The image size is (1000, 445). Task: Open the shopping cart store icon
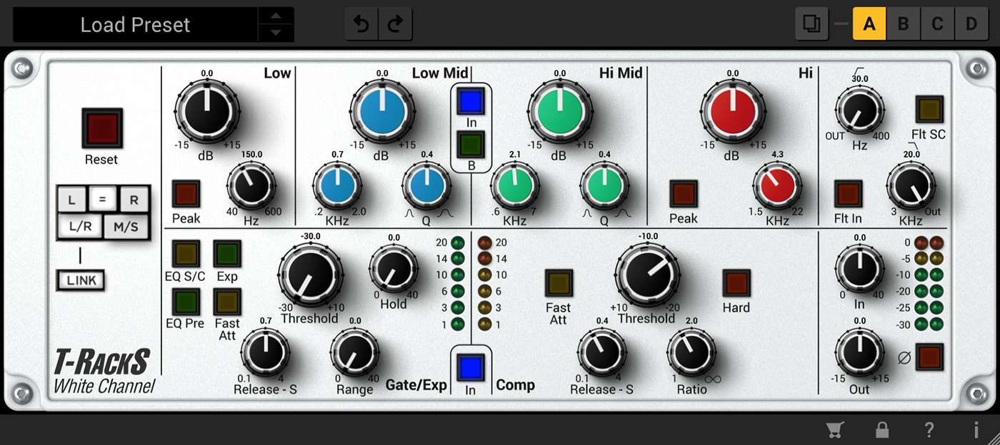[x=834, y=429]
